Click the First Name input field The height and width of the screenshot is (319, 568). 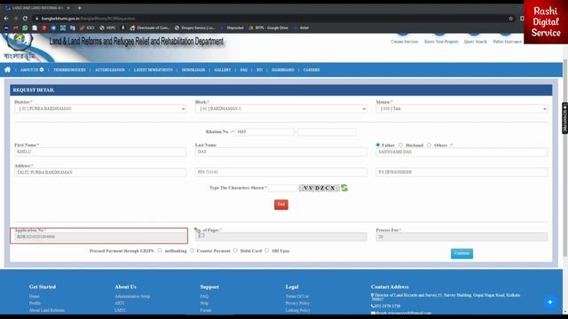click(100, 152)
